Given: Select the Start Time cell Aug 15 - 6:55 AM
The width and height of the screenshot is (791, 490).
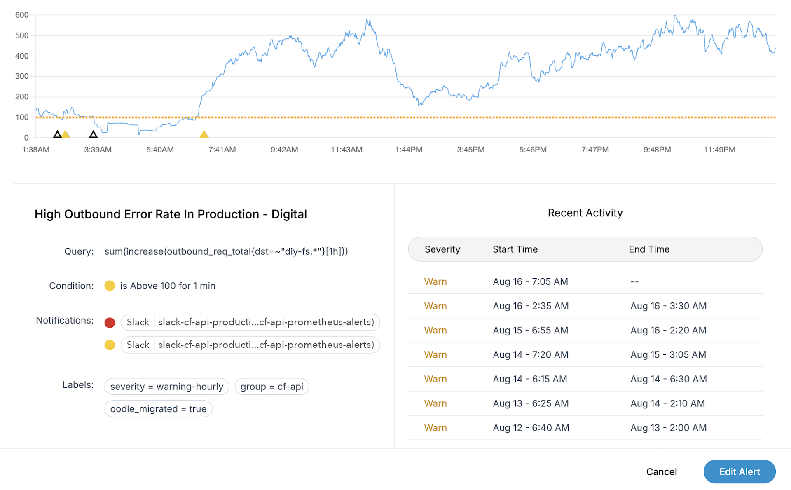Looking at the screenshot, I should click(x=531, y=330).
